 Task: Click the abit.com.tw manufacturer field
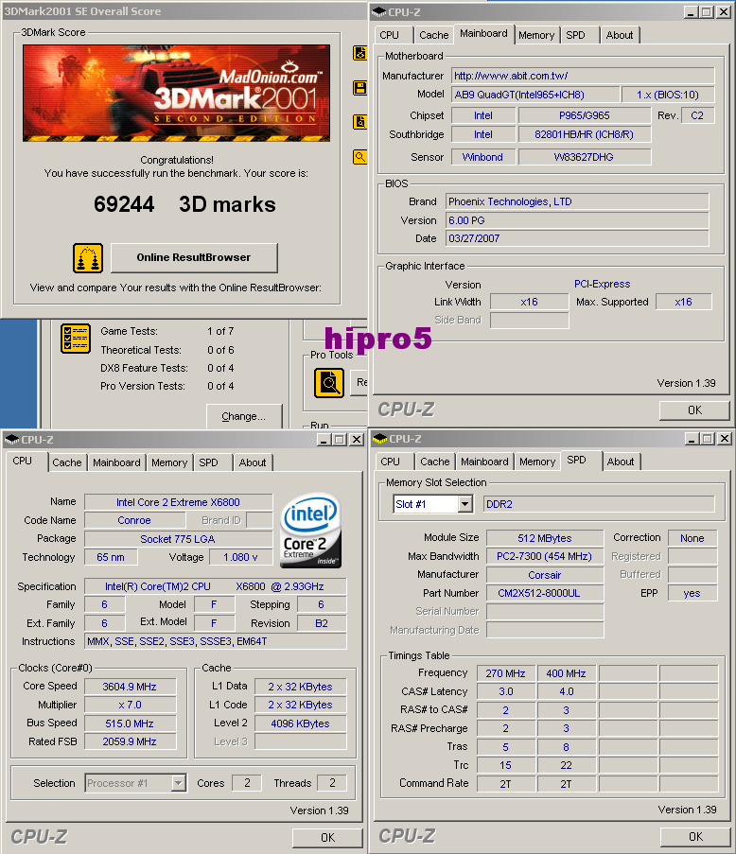[x=583, y=77]
